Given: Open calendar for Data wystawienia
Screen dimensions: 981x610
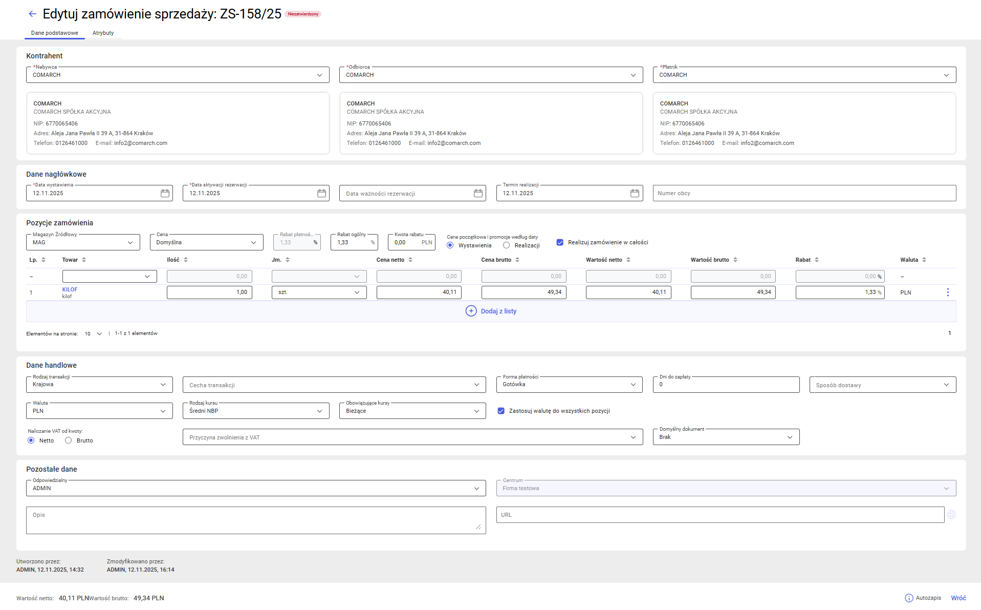Looking at the screenshot, I should pyautogui.click(x=165, y=193).
